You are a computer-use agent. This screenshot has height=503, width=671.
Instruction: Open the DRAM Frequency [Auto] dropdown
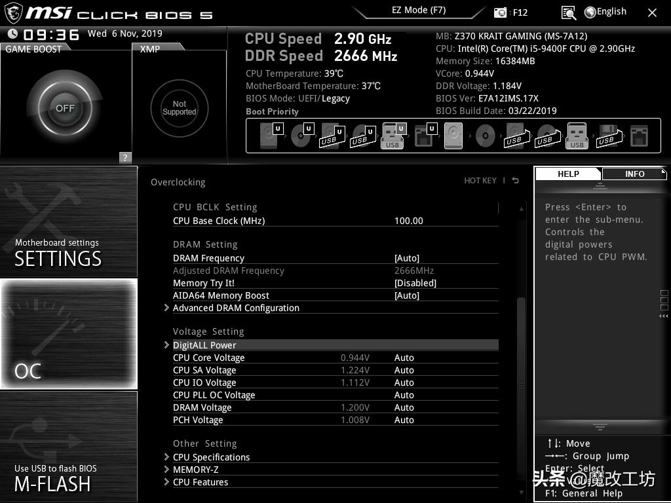[x=407, y=258]
